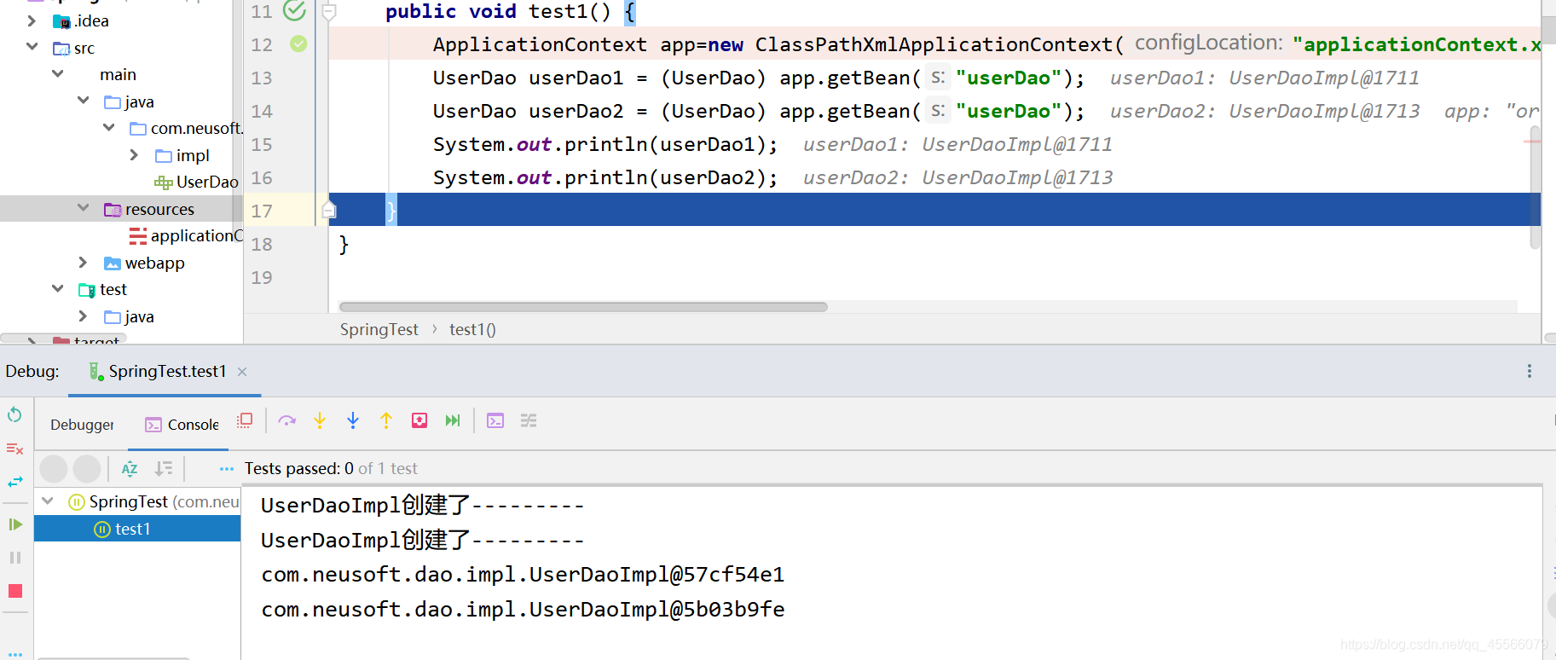Click the red Drop Frame icon
This screenshot has width=1556, height=660.
419,420
